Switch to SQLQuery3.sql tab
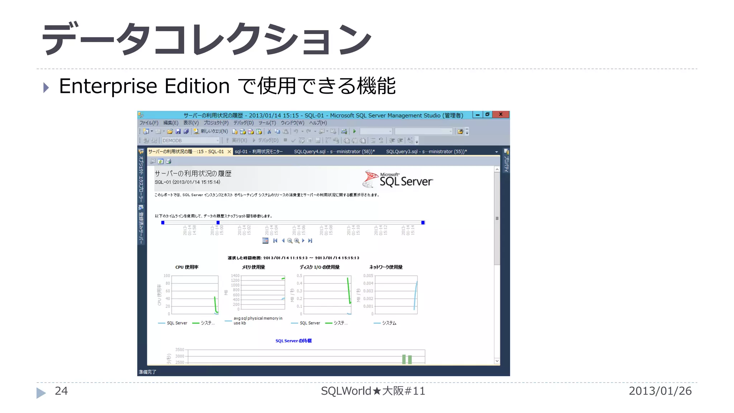This screenshot has width=734, height=413. 426,152
